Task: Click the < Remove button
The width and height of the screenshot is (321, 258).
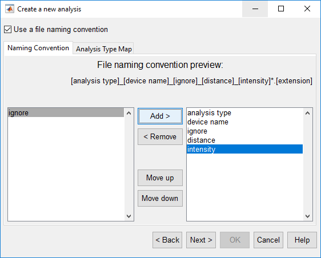Action: click(x=160, y=136)
